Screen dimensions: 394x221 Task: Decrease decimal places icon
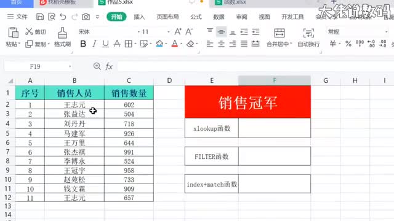click(x=383, y=44)
